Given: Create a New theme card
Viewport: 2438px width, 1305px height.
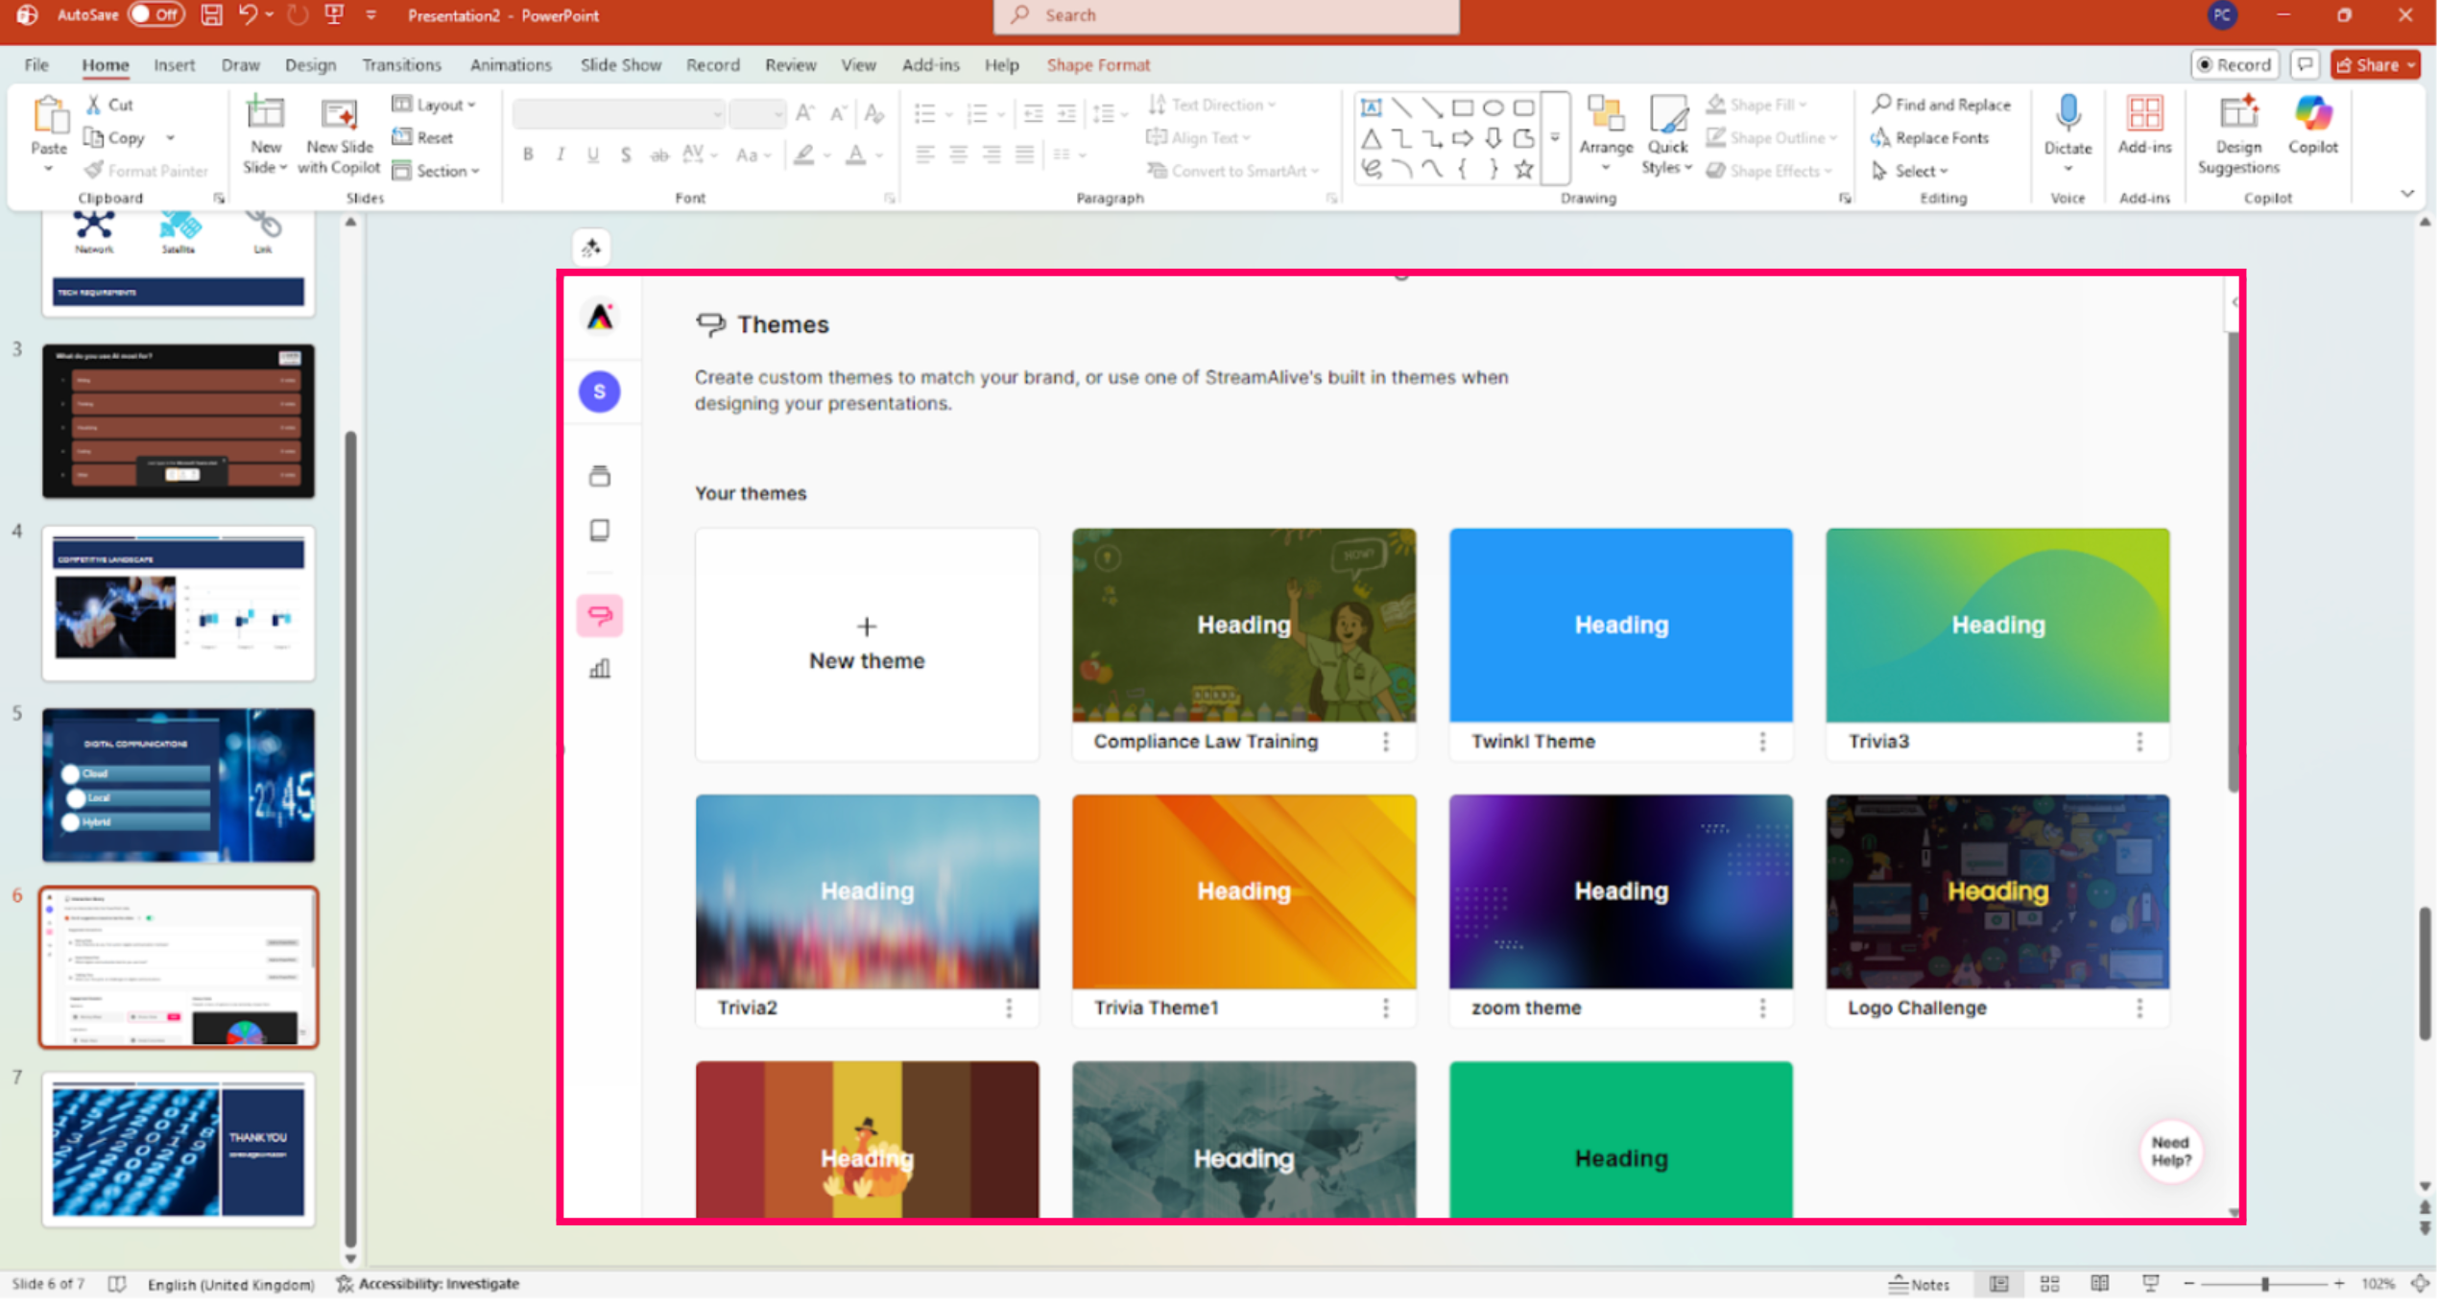Looking at the screenshot, I should tap(866, 644).
